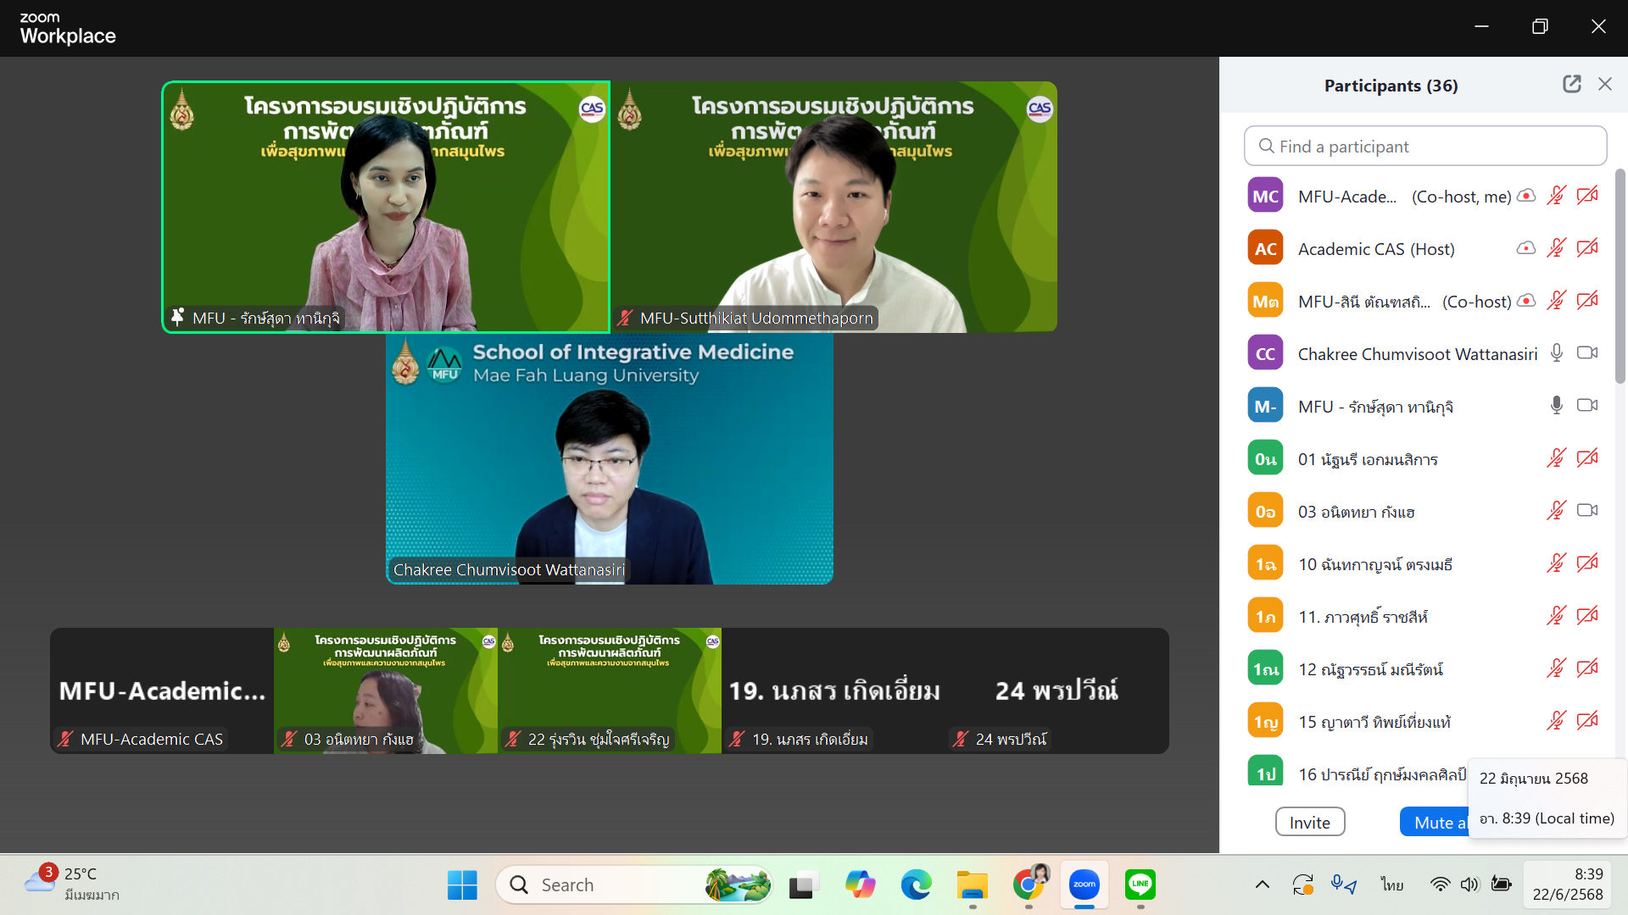The height and width of the screenshot is (915, 1628).
Task: Click recording icon for MFU-สินี co-host row
Action: coord(1526,301)
